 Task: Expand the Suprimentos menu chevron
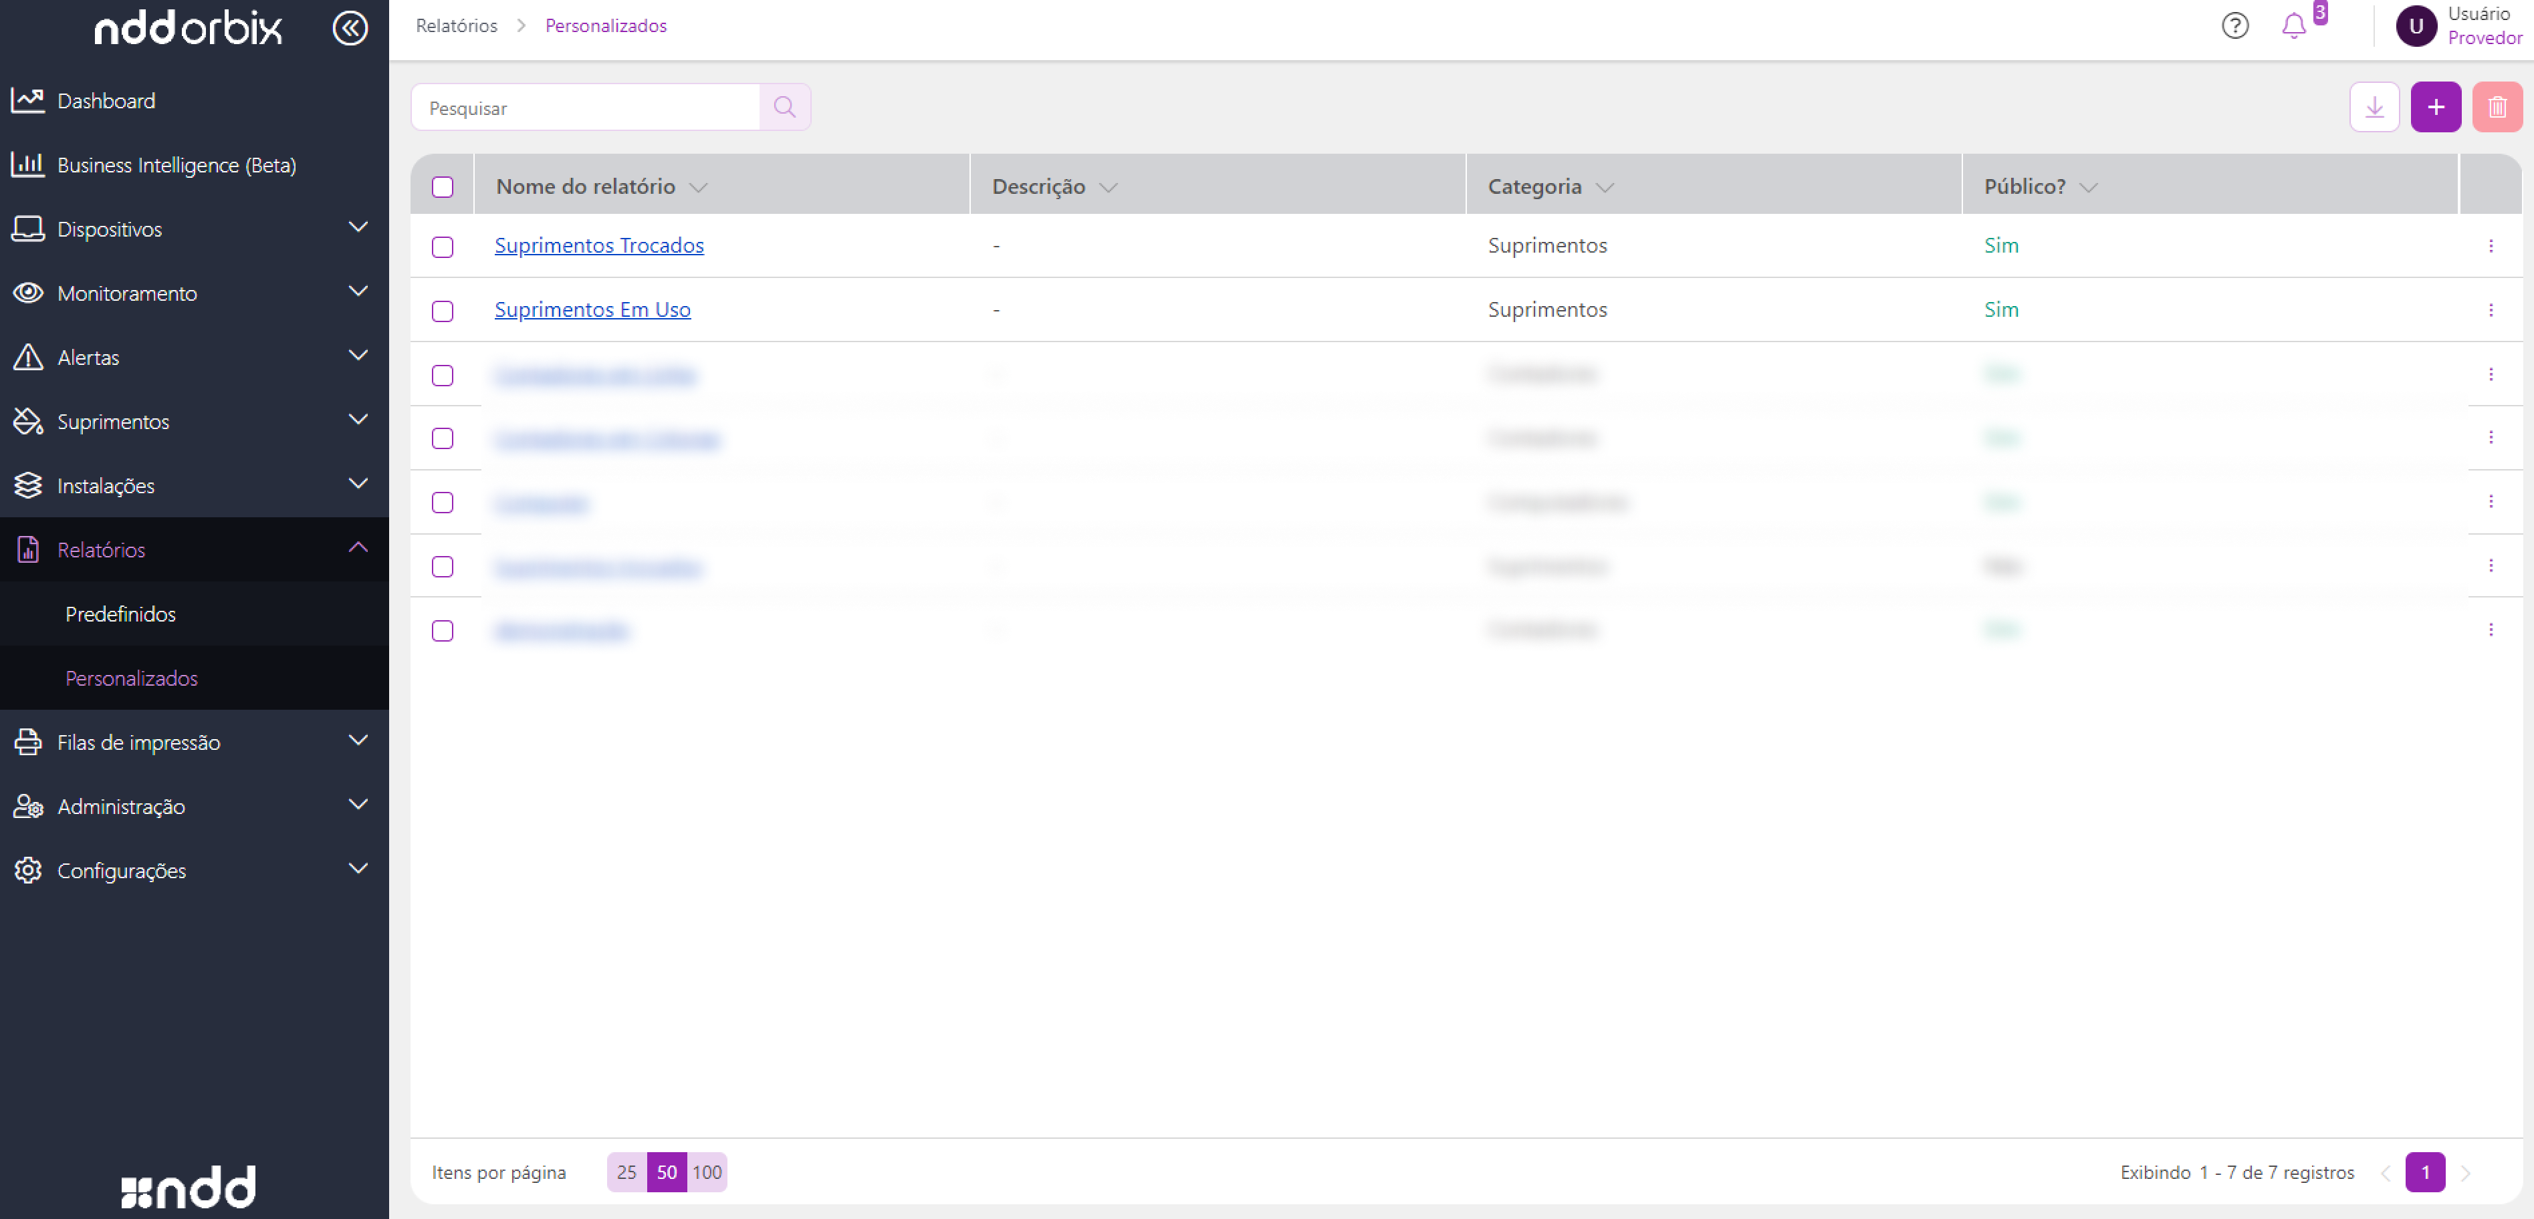(x=358, y=419)
